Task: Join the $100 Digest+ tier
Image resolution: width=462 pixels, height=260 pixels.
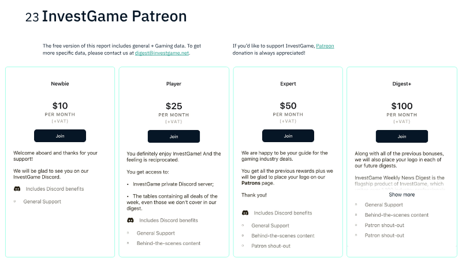Action: [402, 136]
